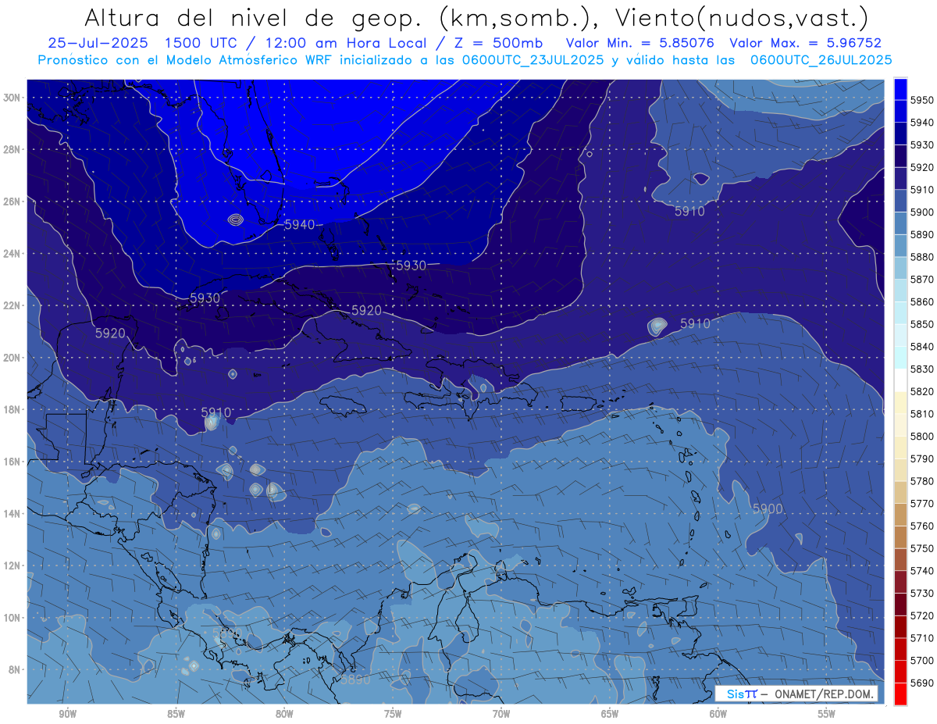Click 'Valor Min. = 5.85076' text
The image size is (937, 724).
click(x=640, y=43)
